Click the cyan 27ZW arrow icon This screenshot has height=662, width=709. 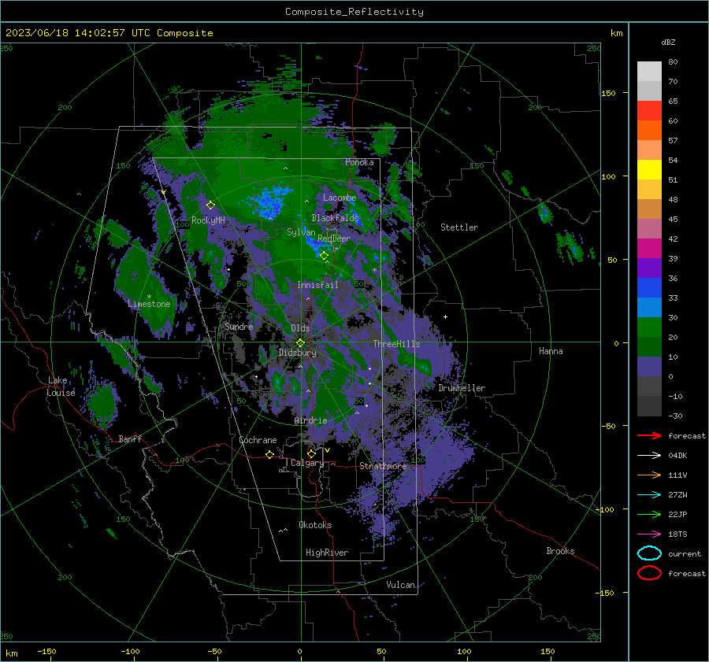click(649, 495)
